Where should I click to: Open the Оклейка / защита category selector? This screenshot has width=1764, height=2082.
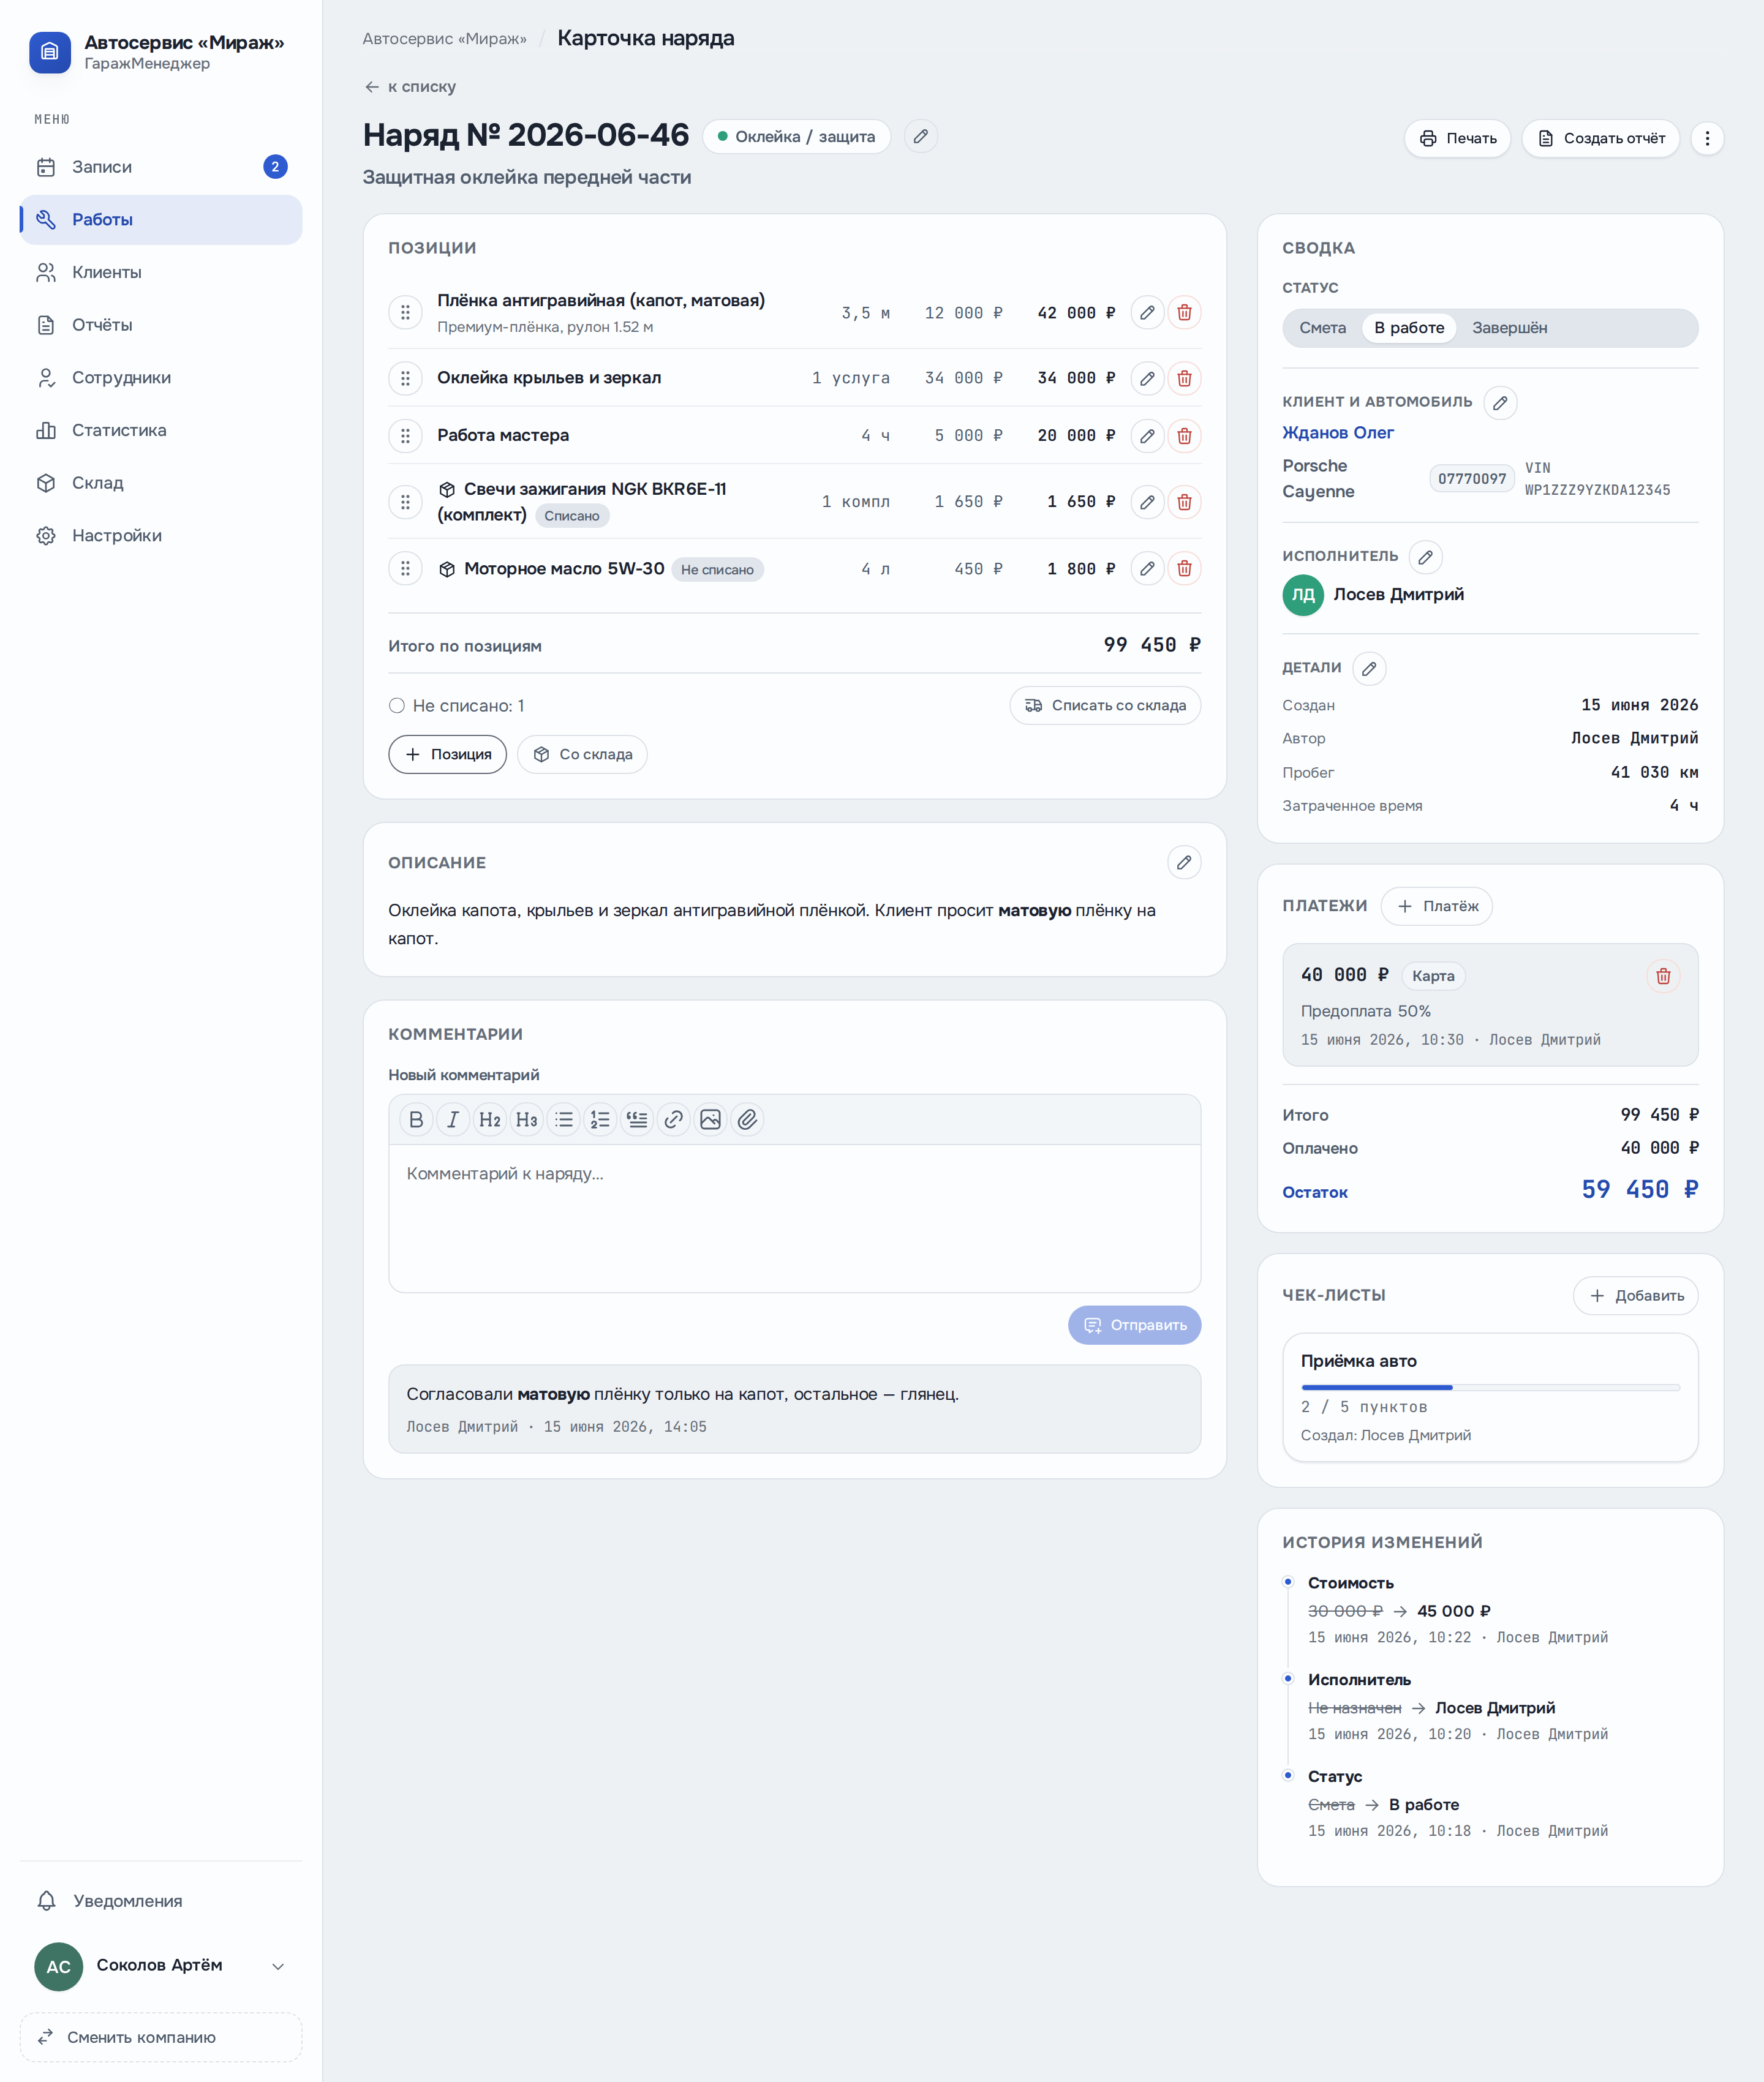(796, 137)
